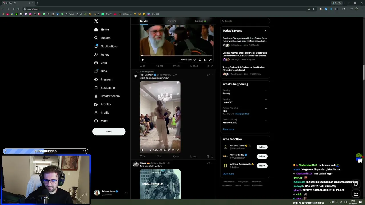This screenshot has width=365, height=205.
Task: Open more options on Pick Me Daily post
Action: 212,75
